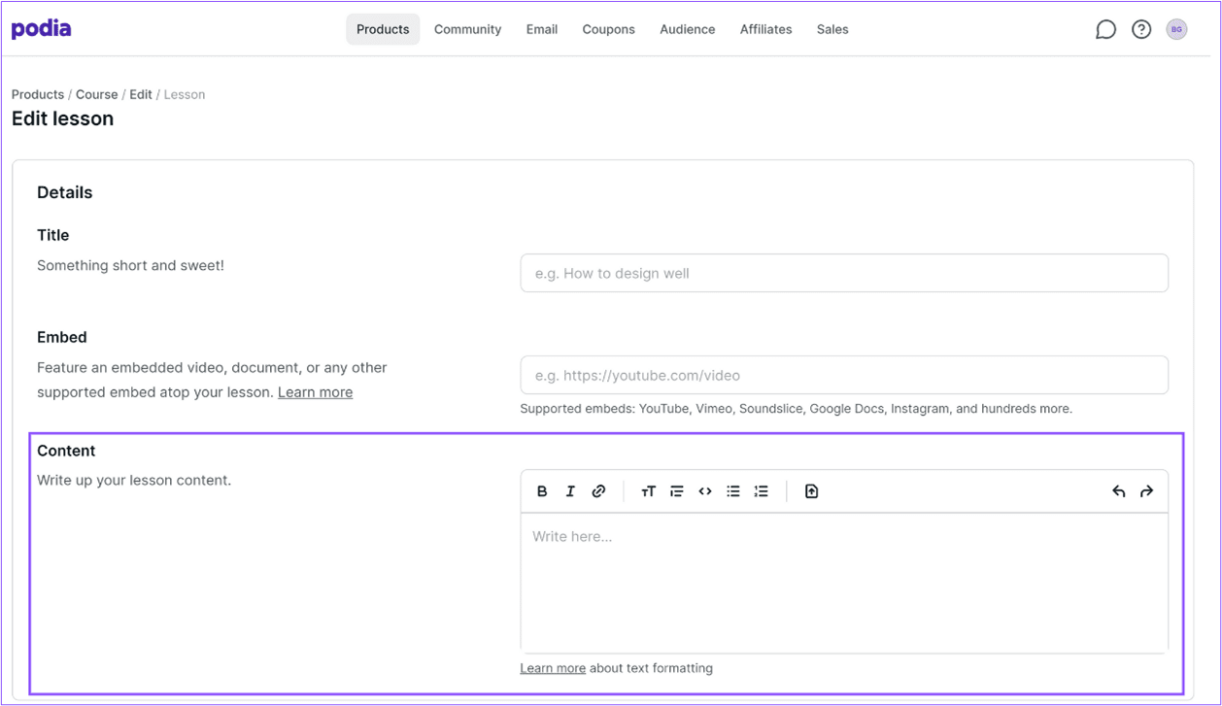Create a numbered list

click(762, 491)
